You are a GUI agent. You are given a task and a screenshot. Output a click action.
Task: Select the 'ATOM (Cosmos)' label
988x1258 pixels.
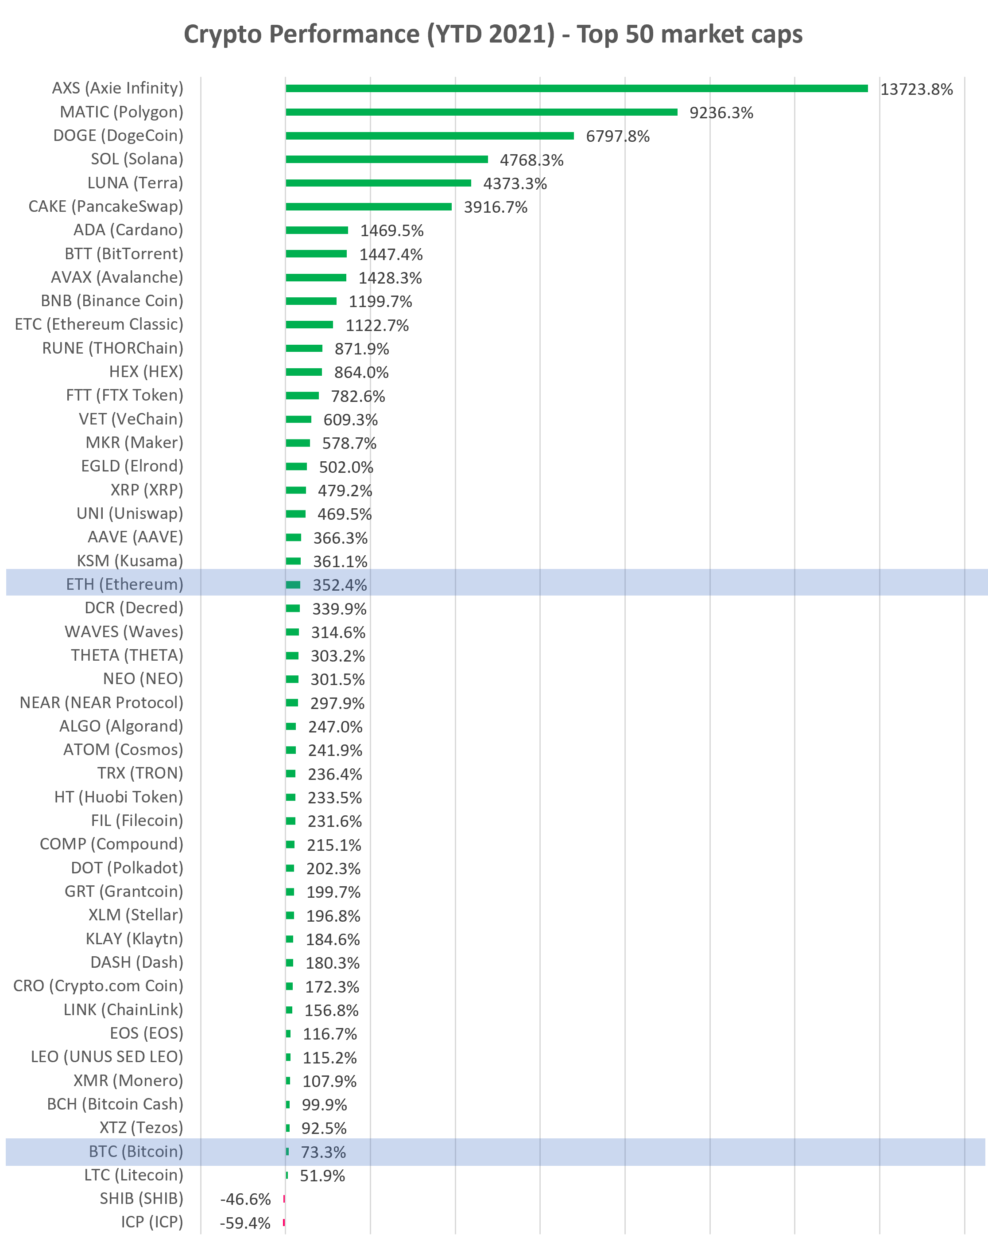point(123,749)
